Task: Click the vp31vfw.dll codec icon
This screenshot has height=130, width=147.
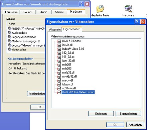Action: click(59, 89)
